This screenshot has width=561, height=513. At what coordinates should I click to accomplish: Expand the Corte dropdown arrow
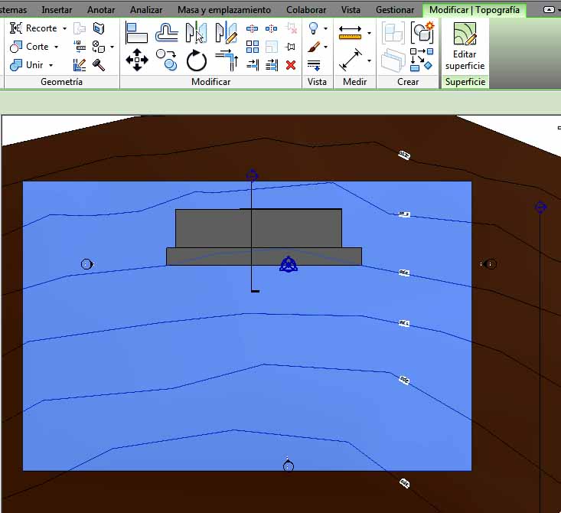56,47
